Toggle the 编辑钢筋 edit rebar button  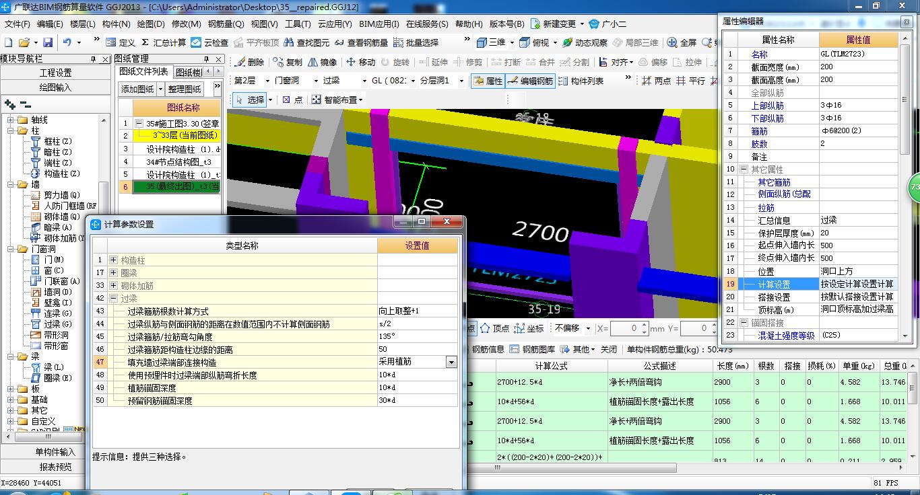529,81
